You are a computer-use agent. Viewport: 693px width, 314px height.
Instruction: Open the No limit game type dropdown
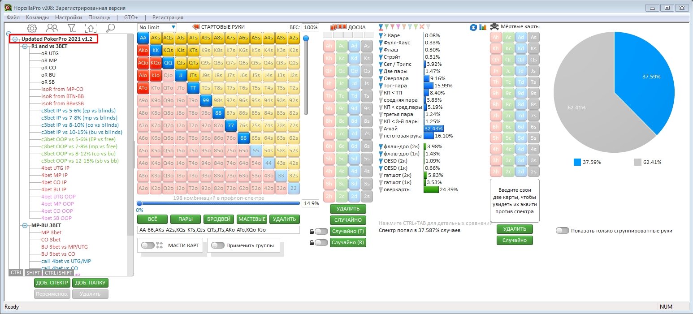coord(157,27)
